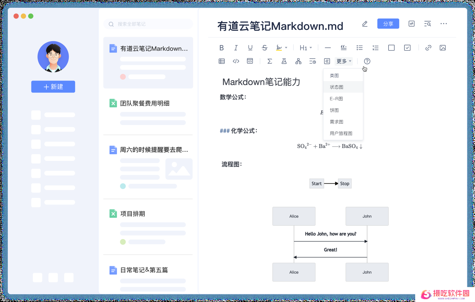This screenshot has height=302, width=475.
Task: Open the outline search icon
Action: tap(428, 24)
